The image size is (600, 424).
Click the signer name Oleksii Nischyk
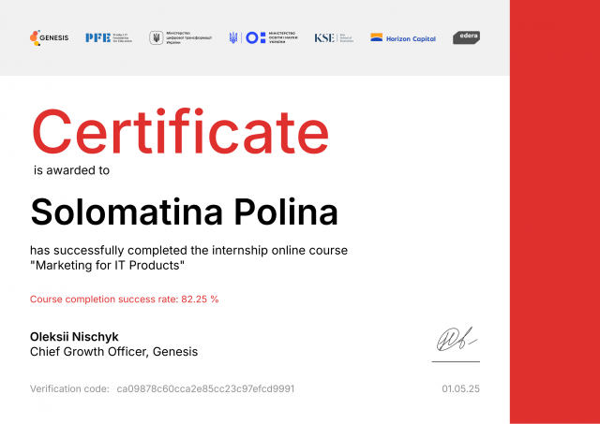tap(74, 337)
